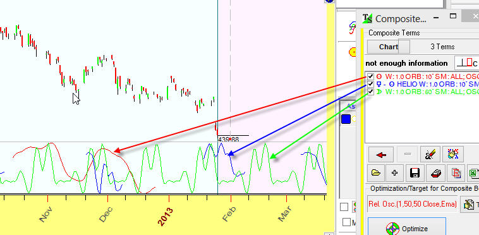This screenshot has width=479, height=235.
Task: Click the red E document icon
Action: tap(456, 173)
